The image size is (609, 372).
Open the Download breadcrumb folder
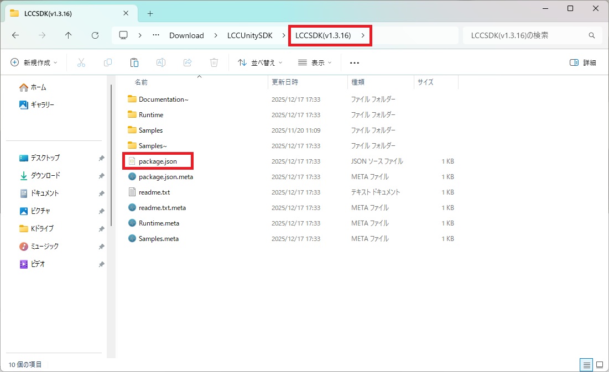pyautogui.click(x=186, y=35)
